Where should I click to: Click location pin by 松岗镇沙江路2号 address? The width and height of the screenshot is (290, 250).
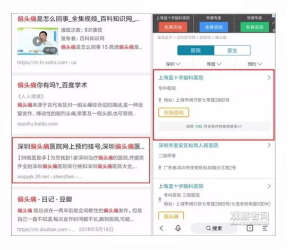pos(160,168)
